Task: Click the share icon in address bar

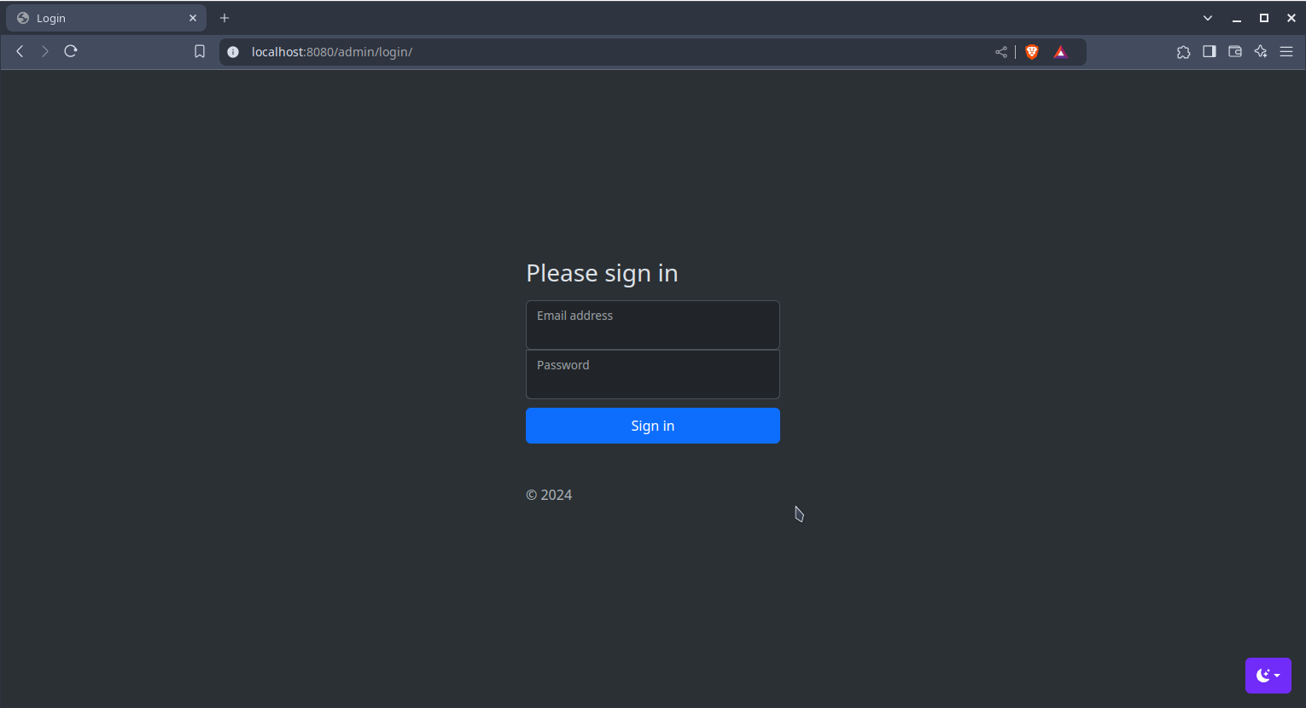Action: 1001,52
